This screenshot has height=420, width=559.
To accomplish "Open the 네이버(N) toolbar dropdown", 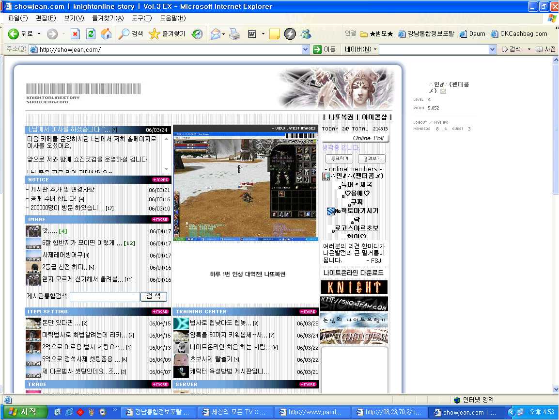I will [361, 49].
